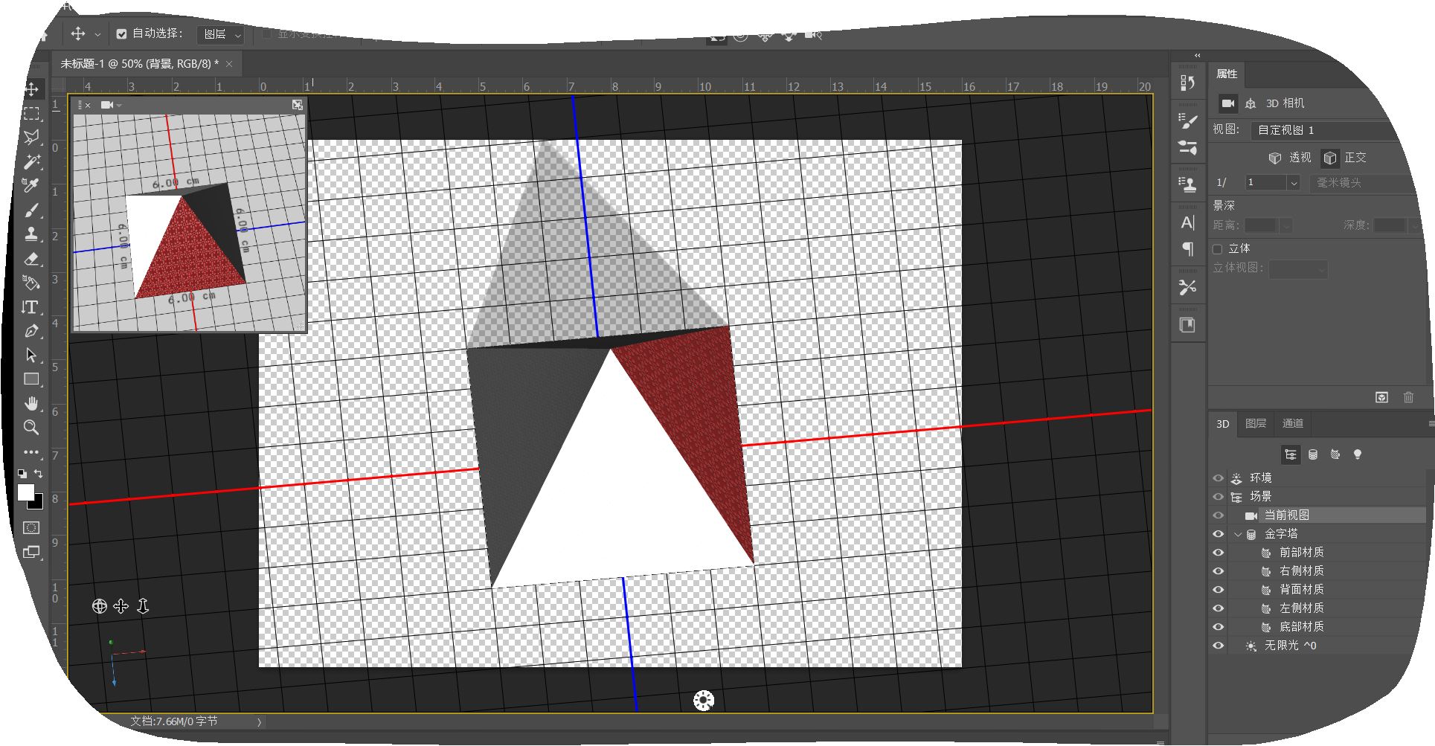
Task: Reset to default foreground and background colors
Action: click(x=22, y=473)
